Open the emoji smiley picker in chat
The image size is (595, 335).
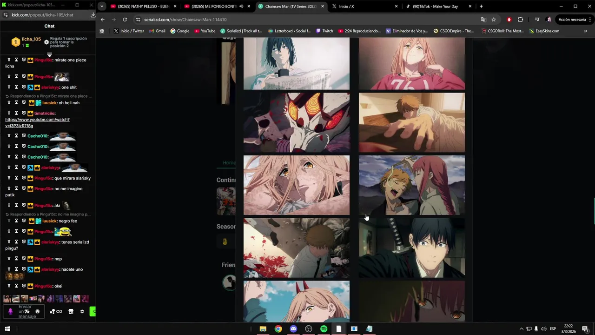click(x=38, y=311)
